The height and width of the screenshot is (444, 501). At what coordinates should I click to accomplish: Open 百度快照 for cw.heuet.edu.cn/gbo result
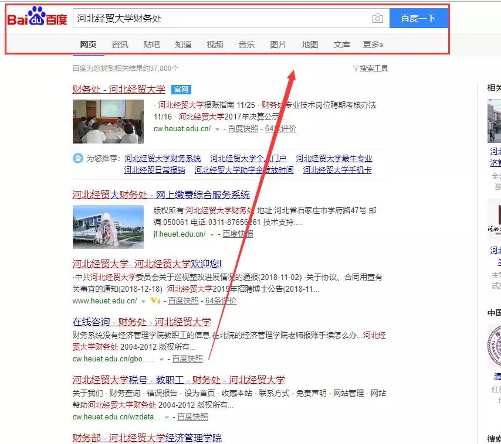(187, 359)
